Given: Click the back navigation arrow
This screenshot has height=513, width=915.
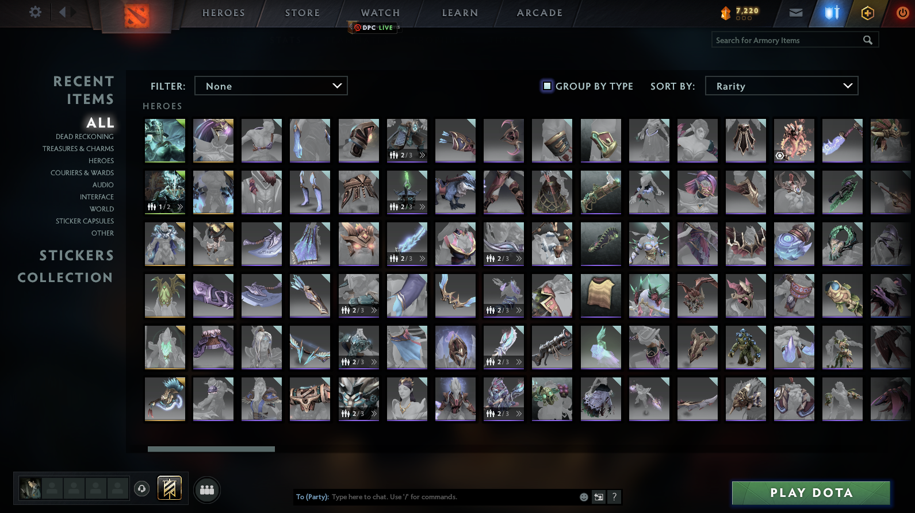Looking at the screenshot, I should [62, 12].
